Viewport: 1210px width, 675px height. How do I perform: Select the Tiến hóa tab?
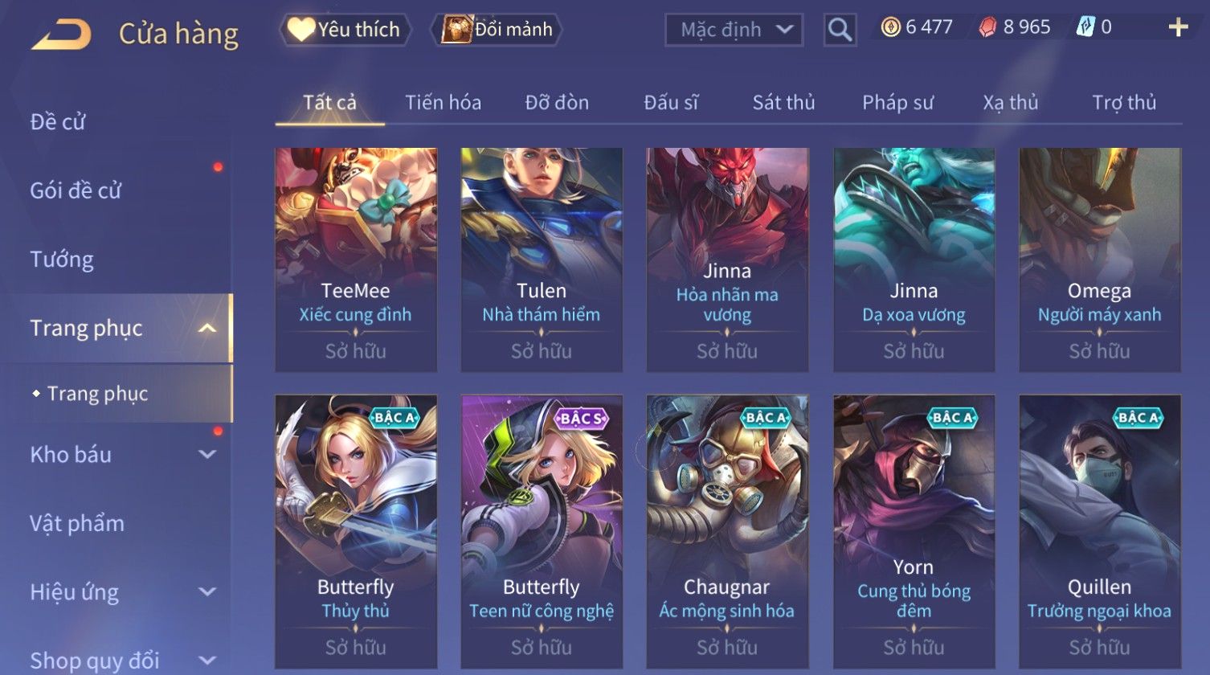(443, 103)
